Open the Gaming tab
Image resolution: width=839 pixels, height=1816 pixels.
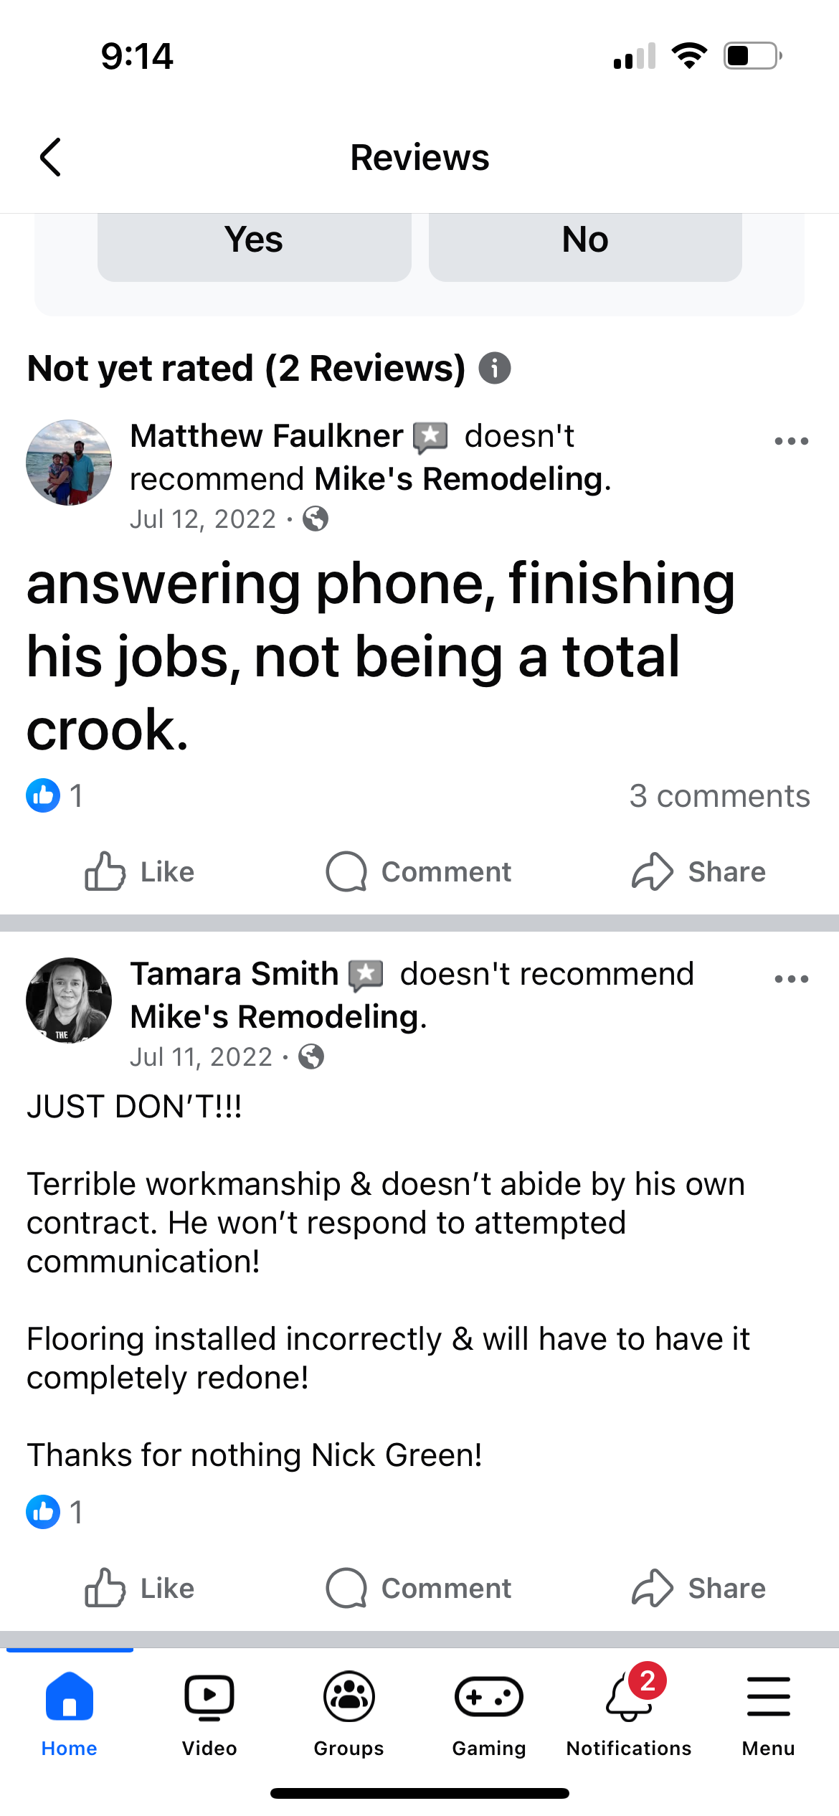[489, 1714]
